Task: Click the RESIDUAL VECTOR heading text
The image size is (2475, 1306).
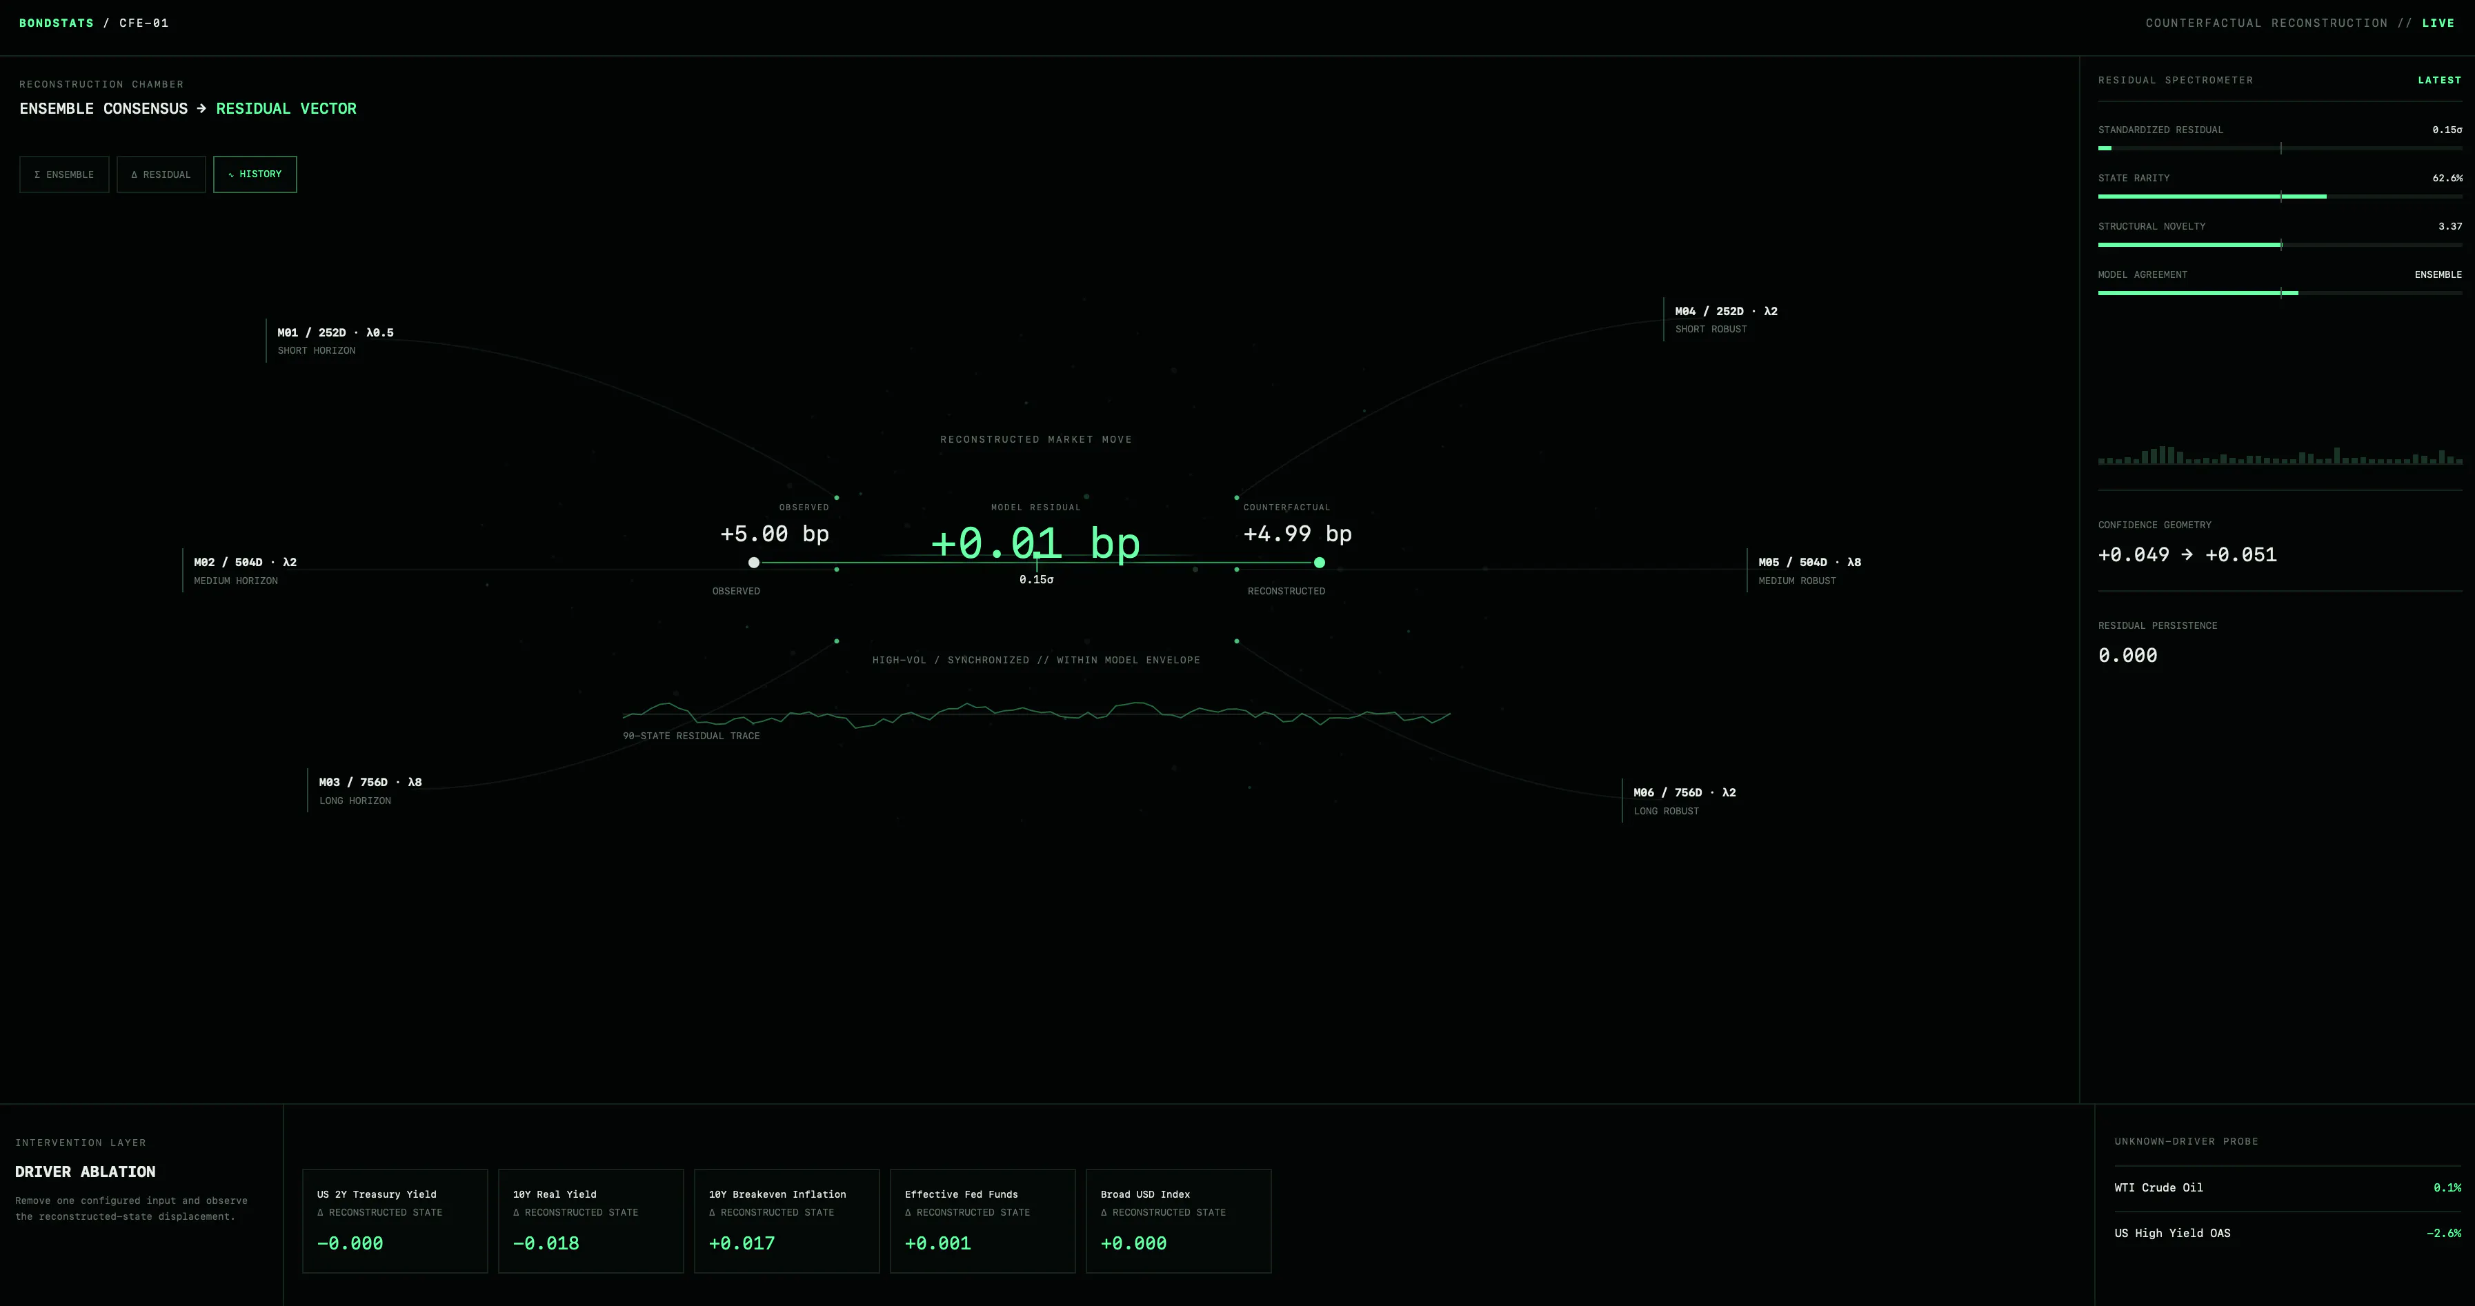Action: click(x=286, y=108)
